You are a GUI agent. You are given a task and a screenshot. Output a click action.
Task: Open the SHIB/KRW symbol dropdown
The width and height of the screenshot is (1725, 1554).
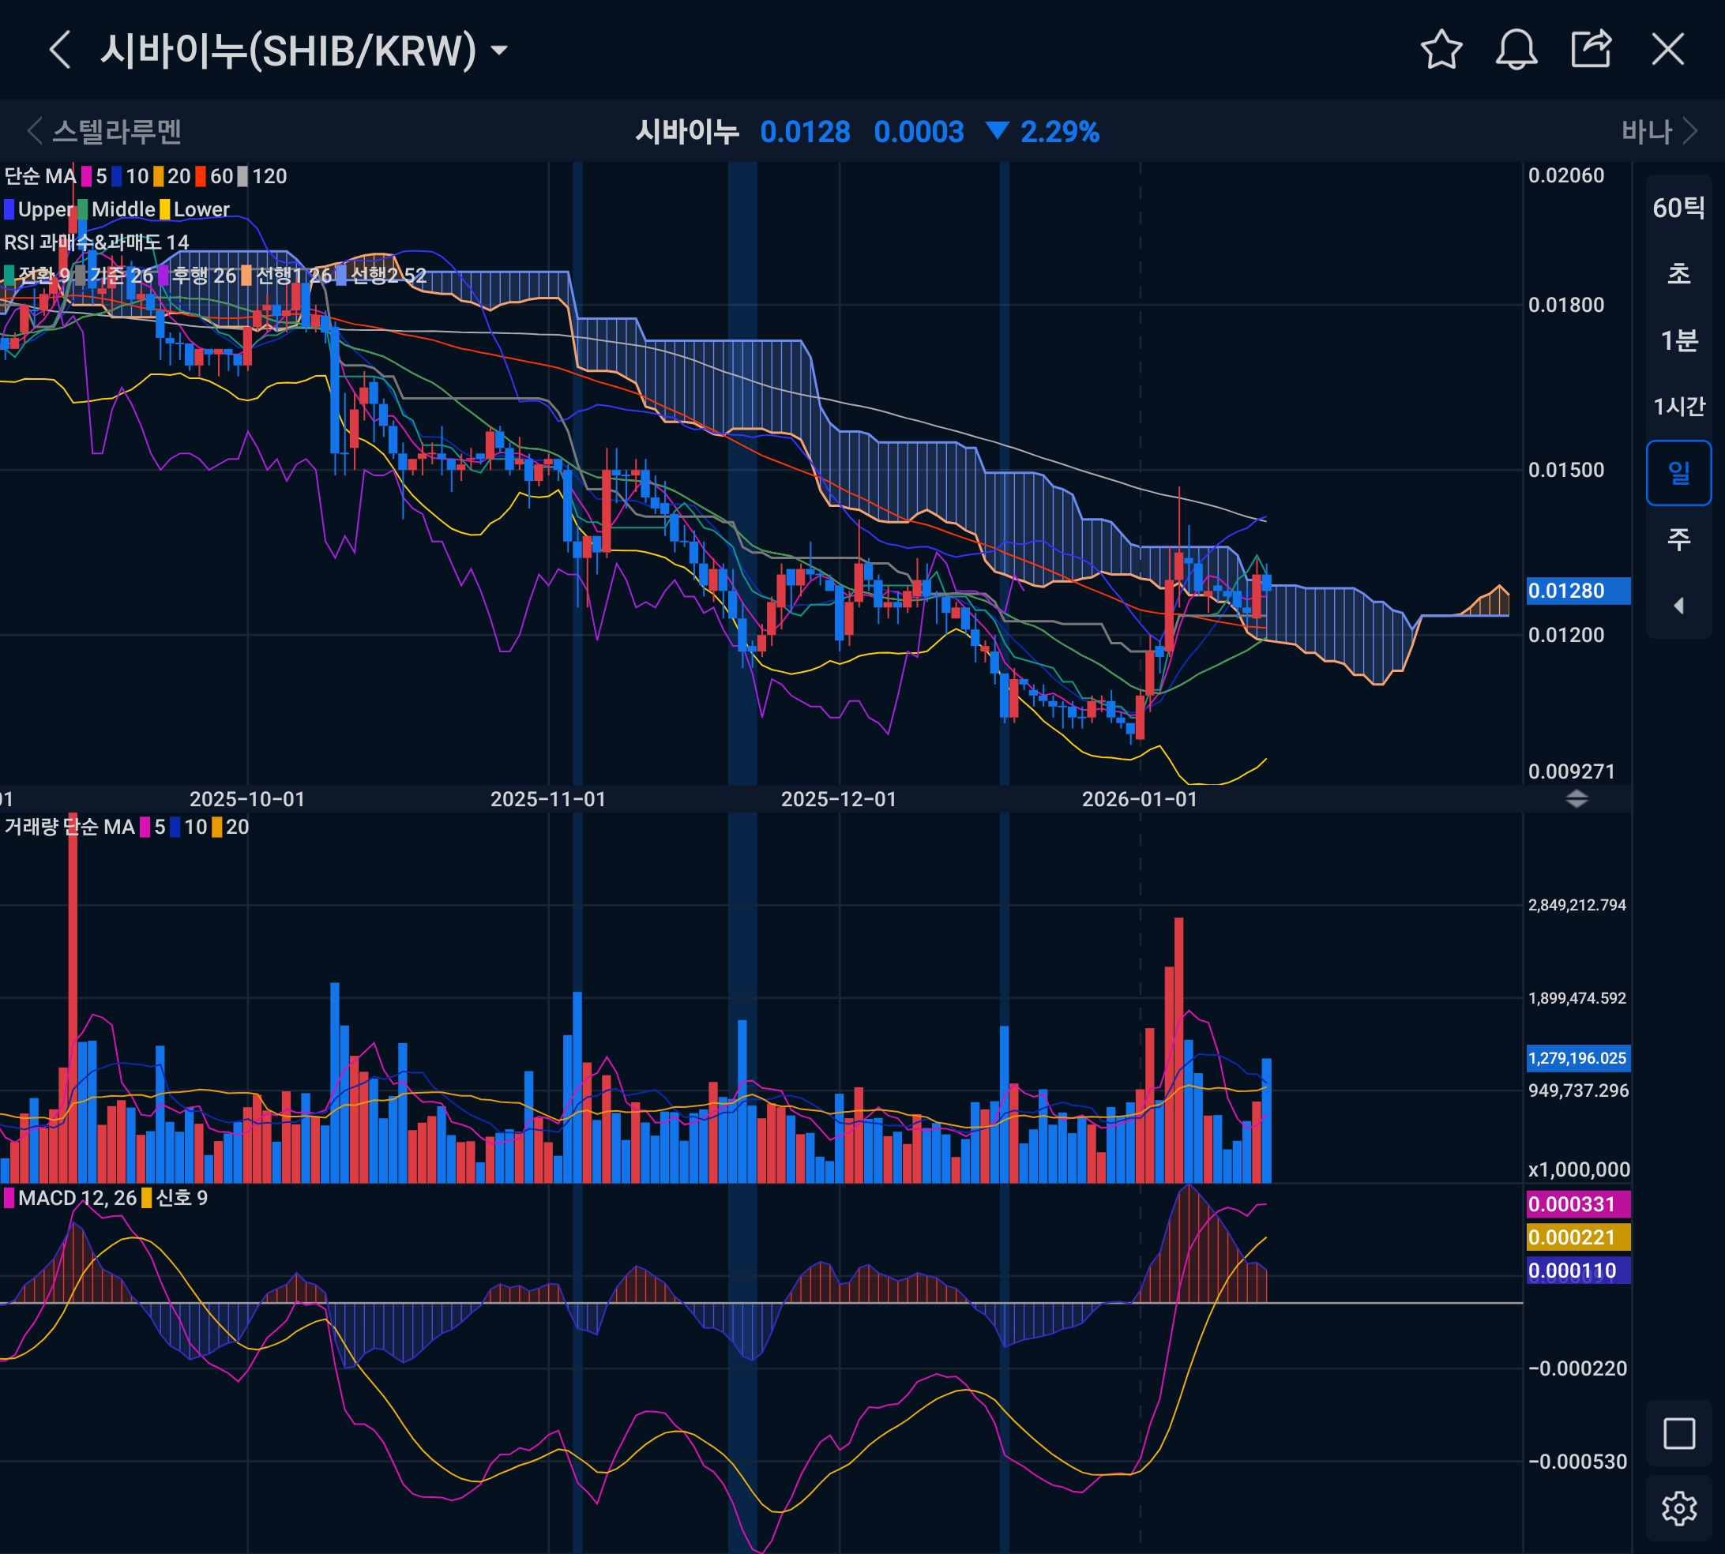[498, 51]
